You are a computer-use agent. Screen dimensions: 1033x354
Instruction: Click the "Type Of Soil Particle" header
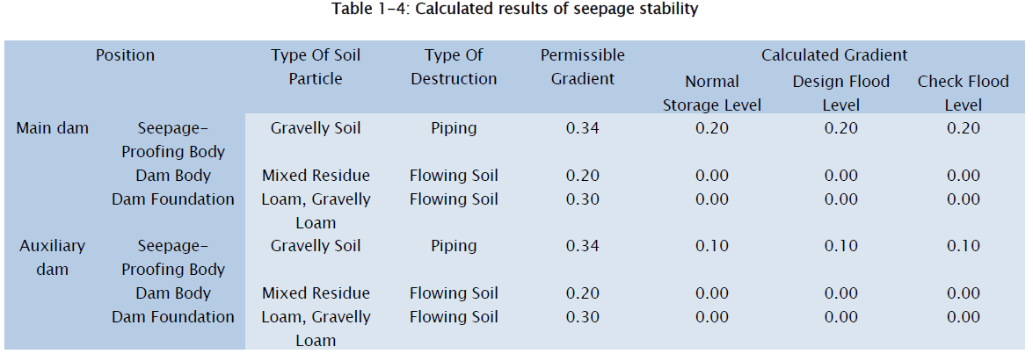click(316, 67)
